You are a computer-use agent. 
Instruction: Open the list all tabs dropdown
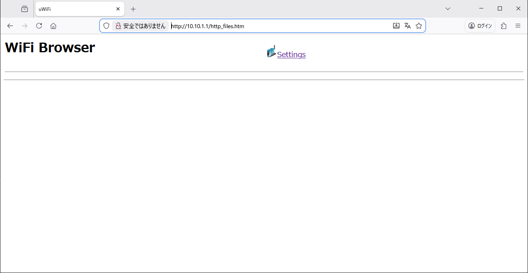(x=448, y=9)
